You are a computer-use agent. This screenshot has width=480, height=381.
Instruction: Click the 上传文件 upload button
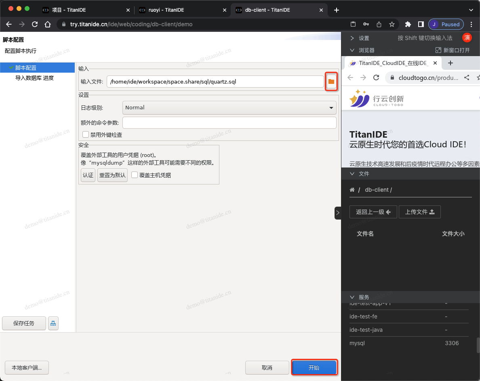(419, 212)
